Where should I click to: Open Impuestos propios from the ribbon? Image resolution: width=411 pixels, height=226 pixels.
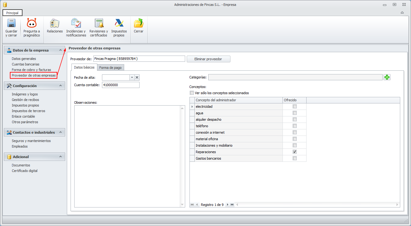(x=119, y=23)
